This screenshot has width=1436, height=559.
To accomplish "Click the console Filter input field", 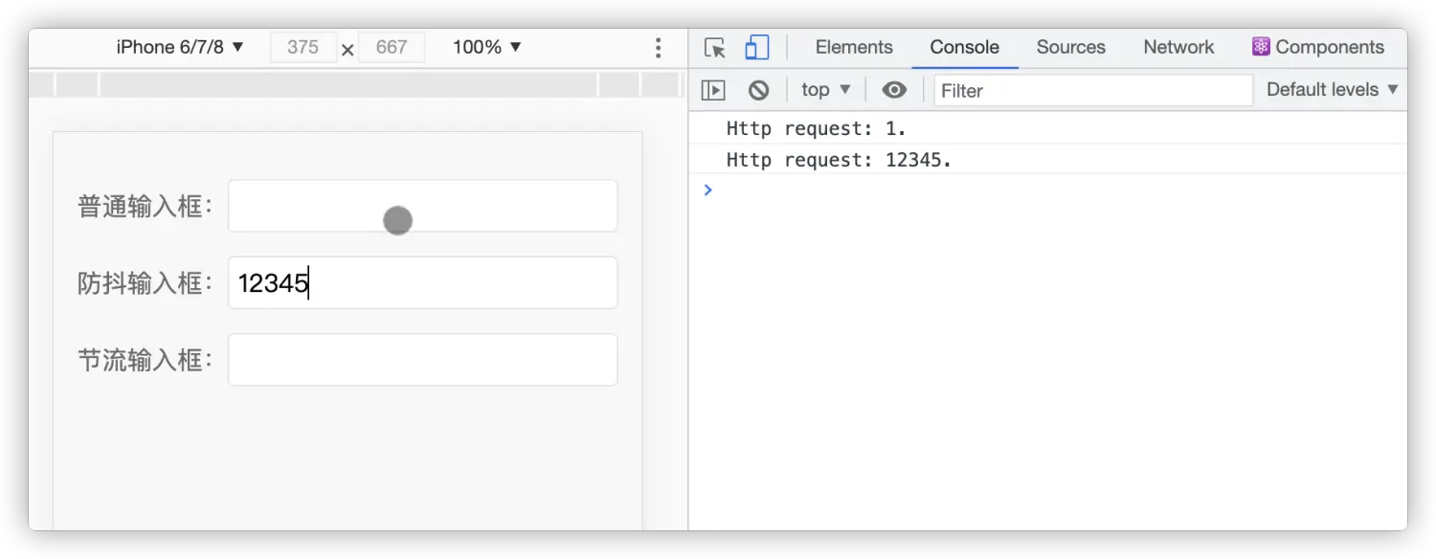I will pyautogui.click(x=1092, y=90).
